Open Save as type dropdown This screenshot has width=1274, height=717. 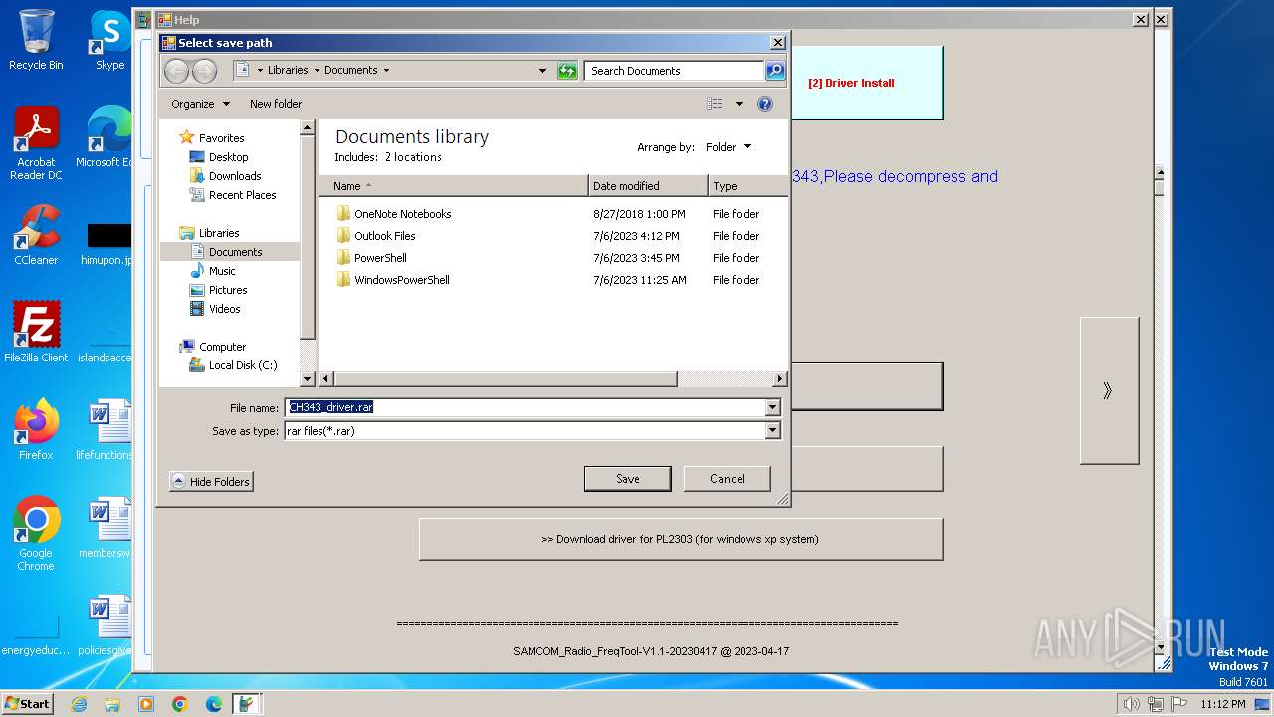tap(772, 431)
